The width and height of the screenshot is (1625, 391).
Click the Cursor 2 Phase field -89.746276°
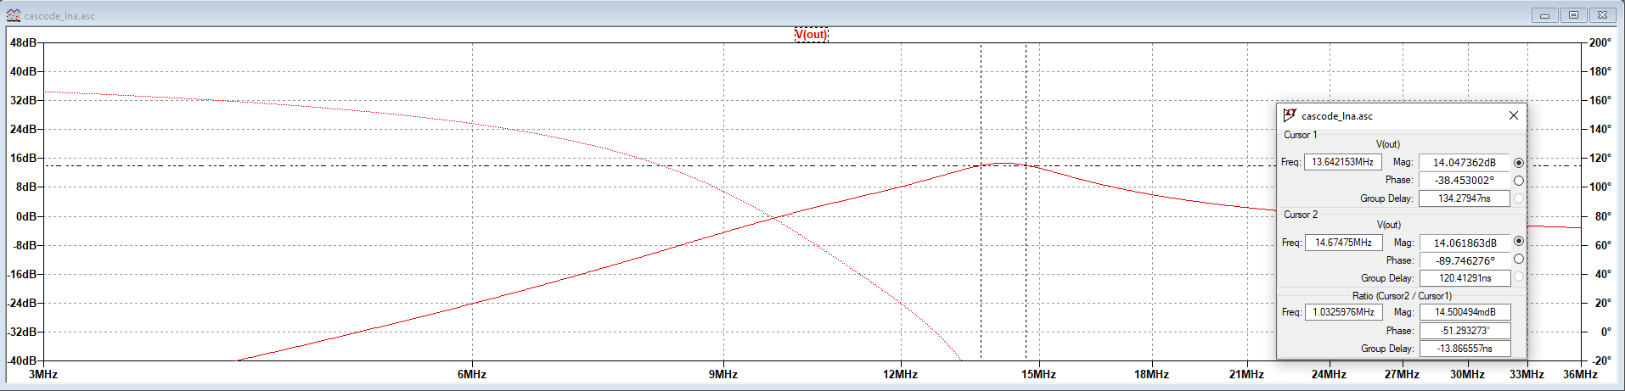(1465, 260)
